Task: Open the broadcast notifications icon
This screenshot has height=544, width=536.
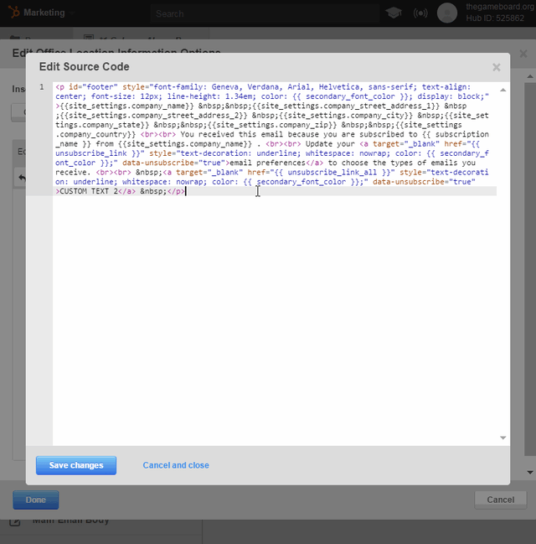Action: (x=420, y=13)
